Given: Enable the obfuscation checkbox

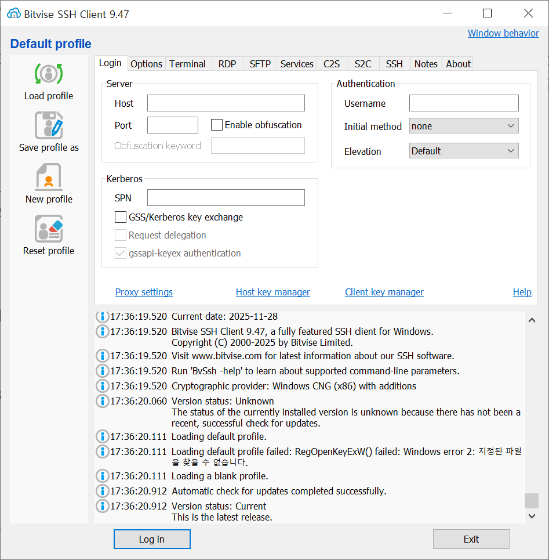Looking at the screenshot, I should (217, 125).
